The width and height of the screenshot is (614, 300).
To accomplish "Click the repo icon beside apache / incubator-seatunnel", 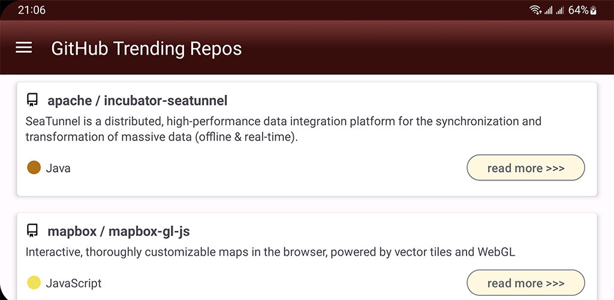I will coord(32,100).
